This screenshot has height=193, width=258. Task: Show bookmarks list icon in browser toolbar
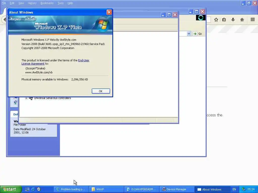(224, 20)
